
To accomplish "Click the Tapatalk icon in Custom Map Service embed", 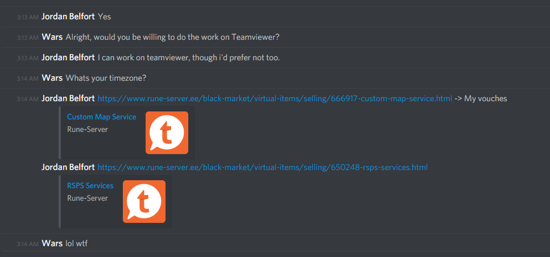I will (x=167, y=132).
